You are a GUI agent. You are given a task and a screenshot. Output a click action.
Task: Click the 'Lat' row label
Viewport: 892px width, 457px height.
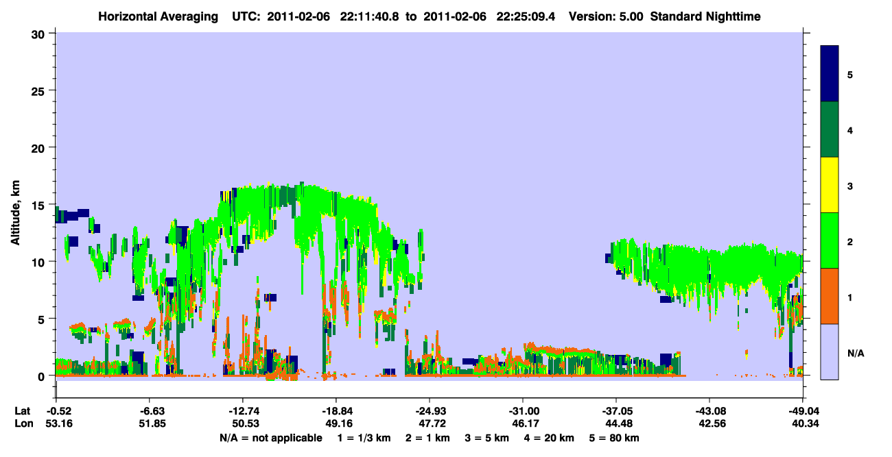pyautogui.click(x=22, y=411)
